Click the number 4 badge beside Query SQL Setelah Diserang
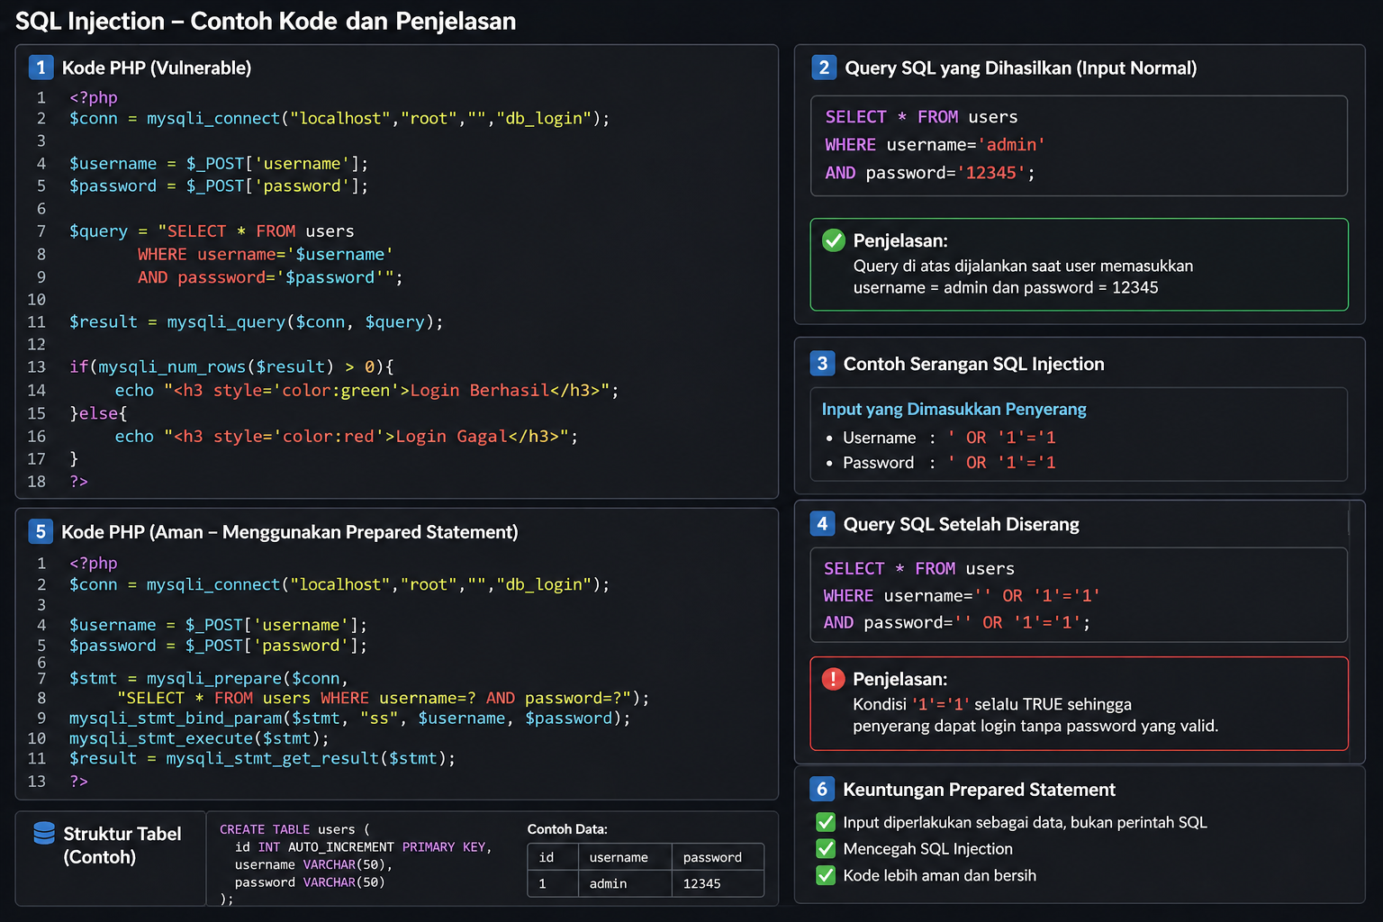Image resolution: width=1383 pixels, height=922 pixels. pos(822,523)
